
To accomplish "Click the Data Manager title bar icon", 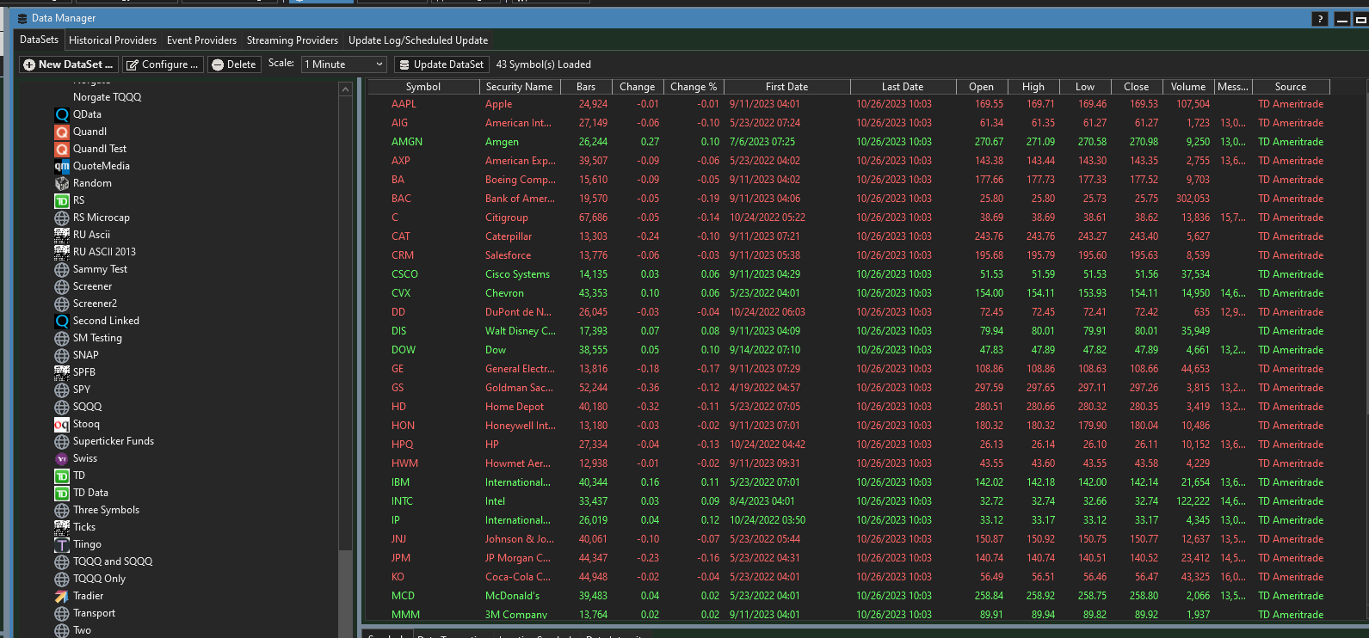I will (x=22, y=18).
